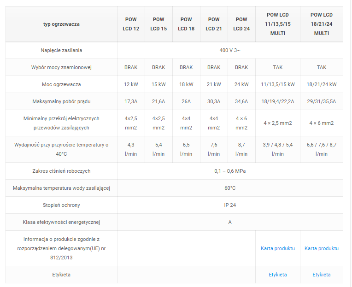Screen dimensions: 352x287
Task: Click the '0,1 – 0,6 MPa' pressure value
Action: coord(230,171)
